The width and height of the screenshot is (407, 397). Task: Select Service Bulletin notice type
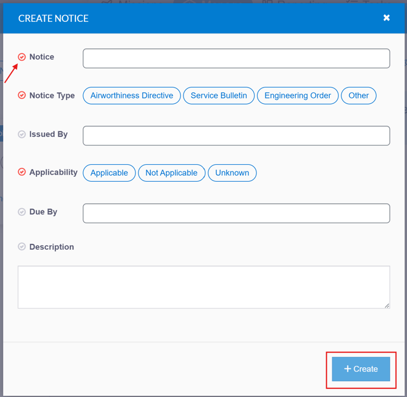(219, 95)
